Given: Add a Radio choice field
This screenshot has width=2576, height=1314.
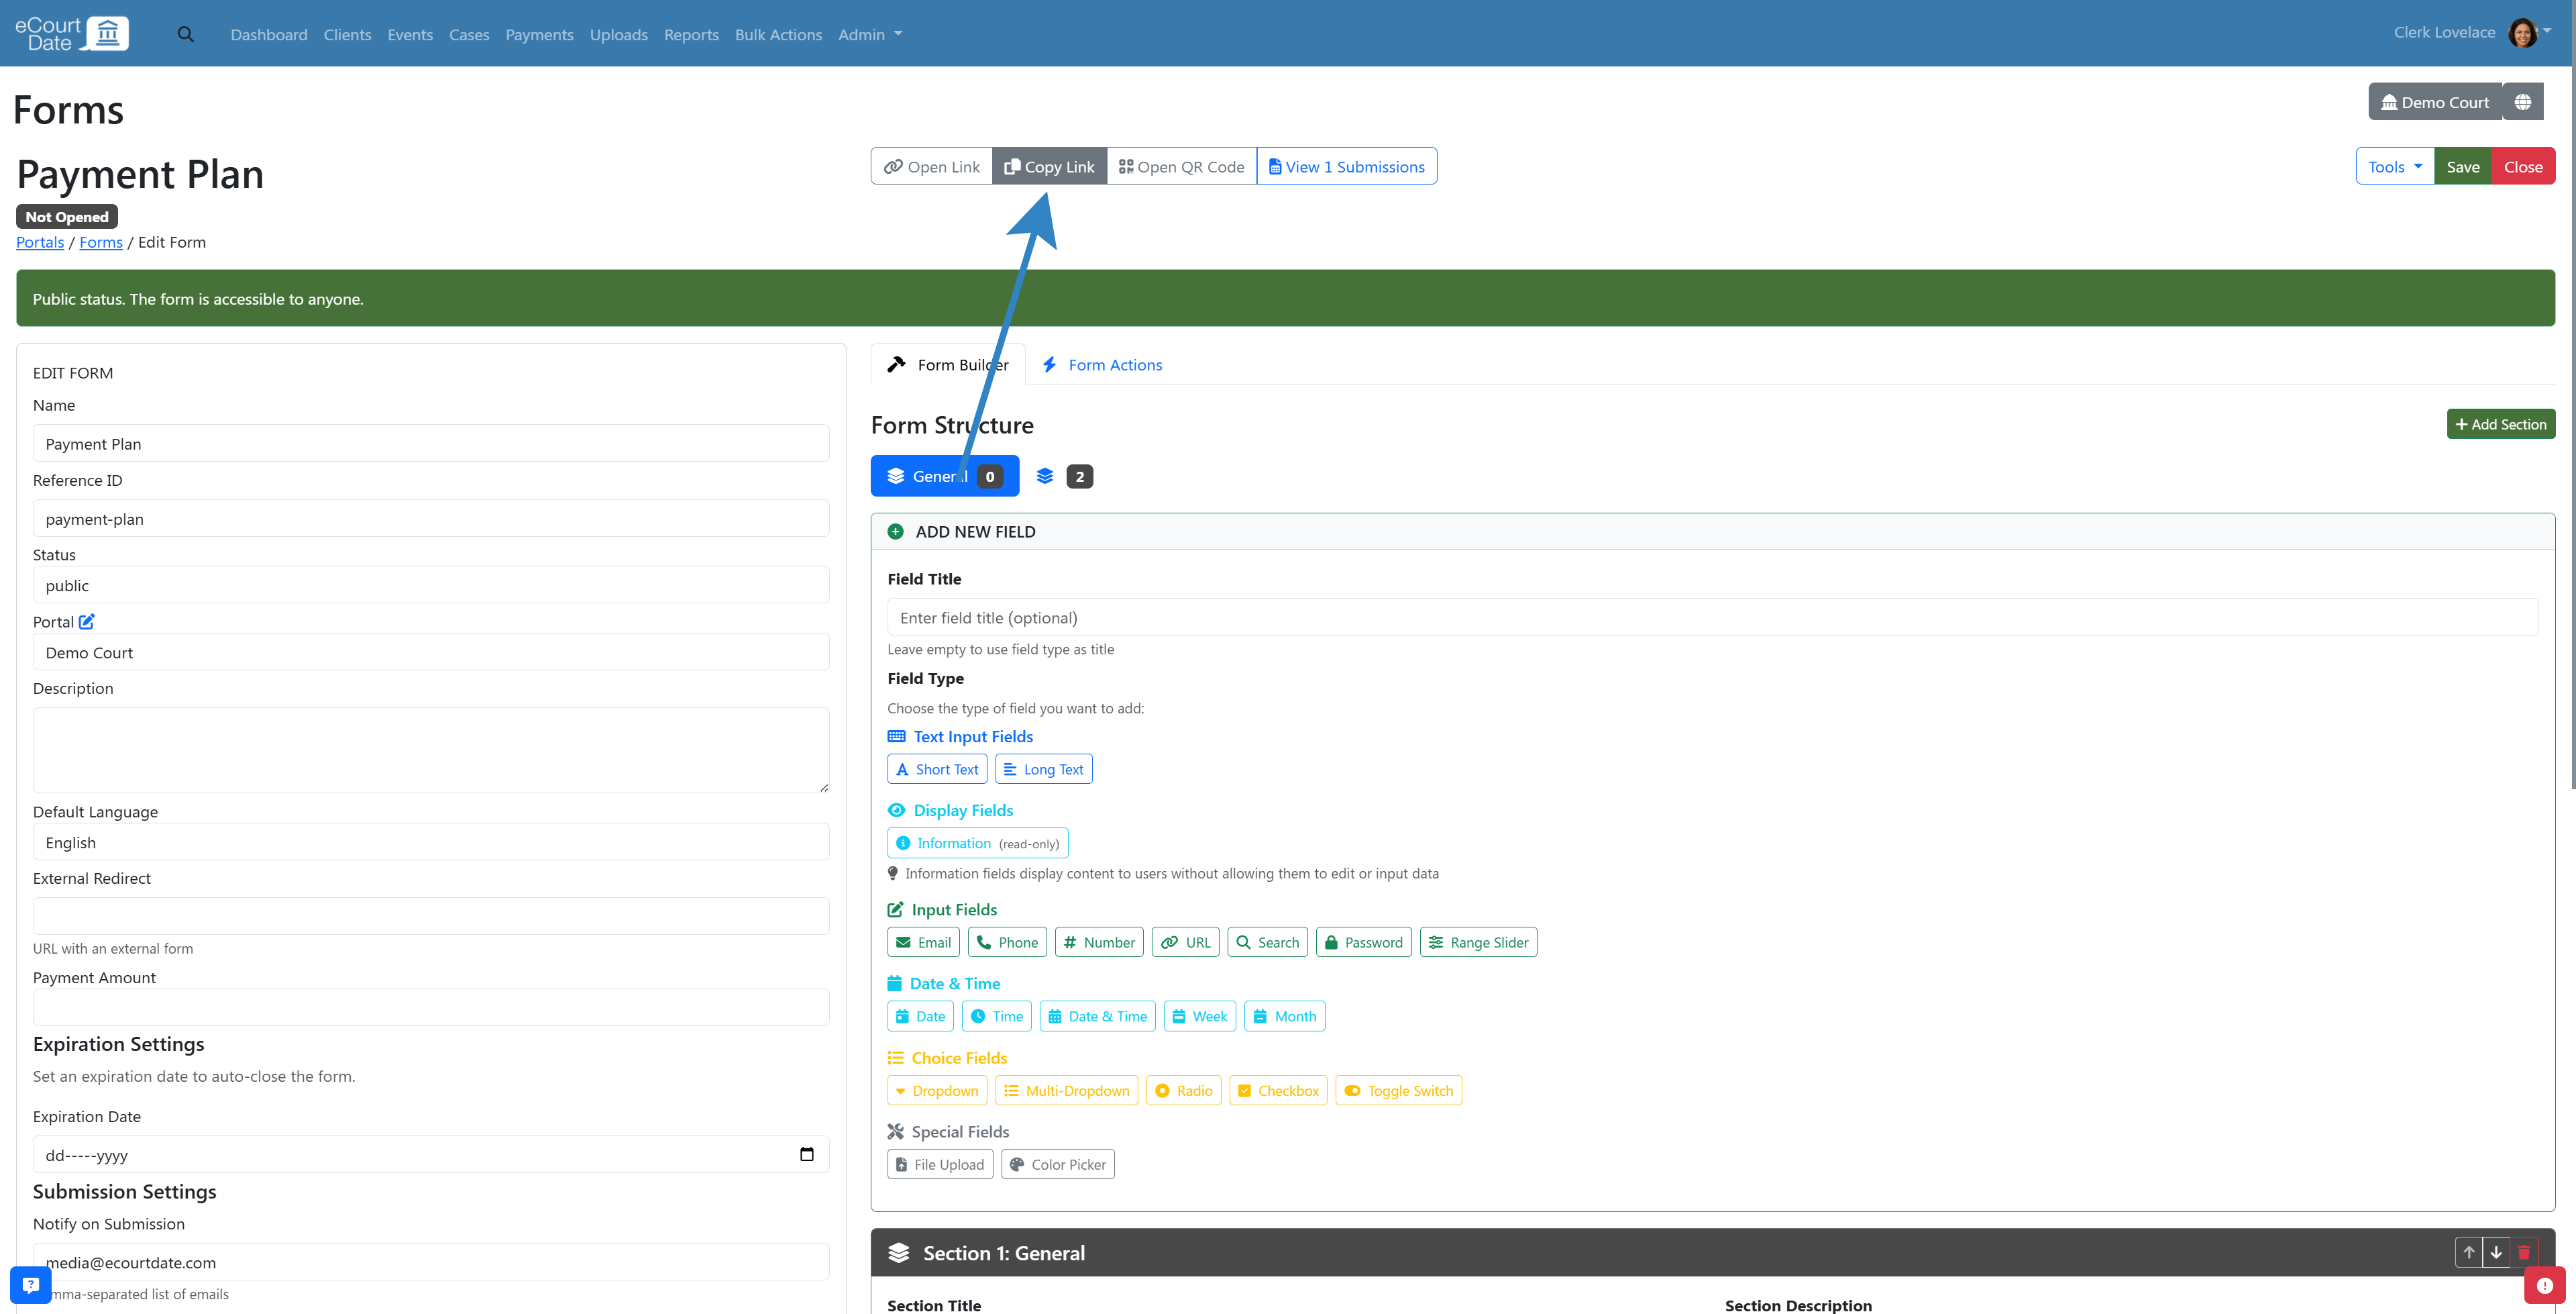Looking at the screenshot, I should (1184, 1090).
